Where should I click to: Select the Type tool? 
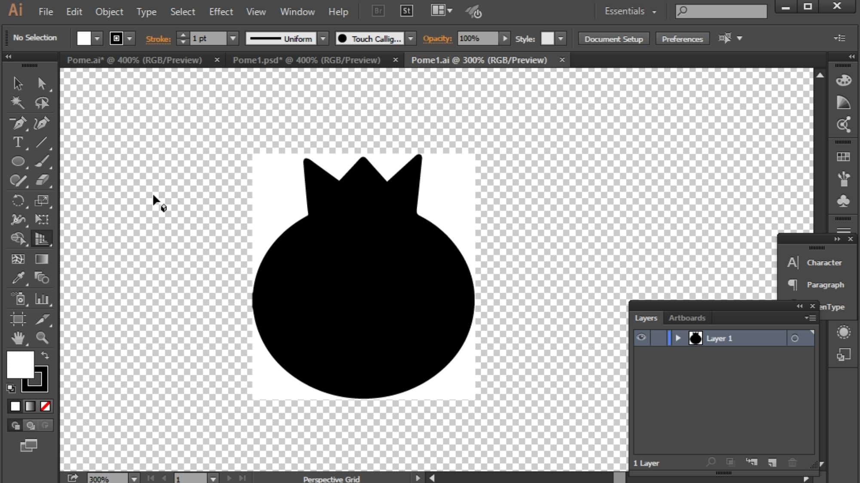pos(18,142)
